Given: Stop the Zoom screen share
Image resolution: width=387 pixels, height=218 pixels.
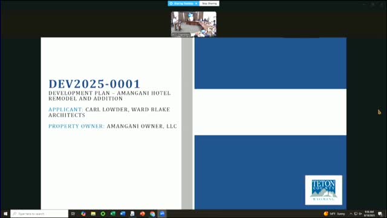Looking at the screenshot, I should tap(209, 4).
